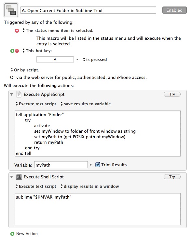Collapse the Execute Shell Script action
The image size is (191, 240).
12,177
